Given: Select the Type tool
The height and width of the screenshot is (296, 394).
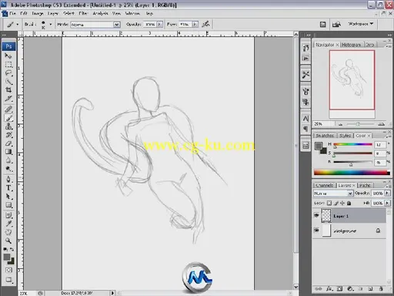Looking at the screenshot, I should (8, 188).
